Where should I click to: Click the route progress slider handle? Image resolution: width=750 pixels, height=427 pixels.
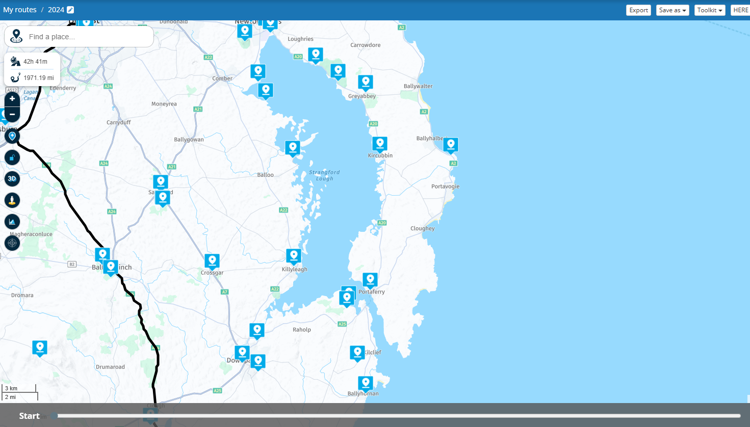coord(54,416)
